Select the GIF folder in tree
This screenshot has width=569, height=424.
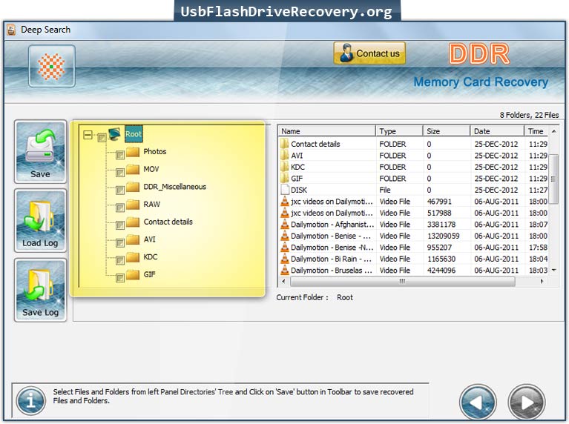pyautogui.click(x=150, y=274)
